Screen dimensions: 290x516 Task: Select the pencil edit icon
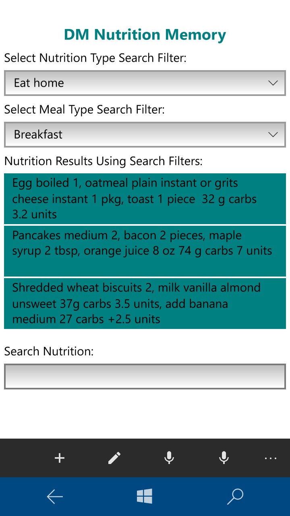(x=114, y=458)
